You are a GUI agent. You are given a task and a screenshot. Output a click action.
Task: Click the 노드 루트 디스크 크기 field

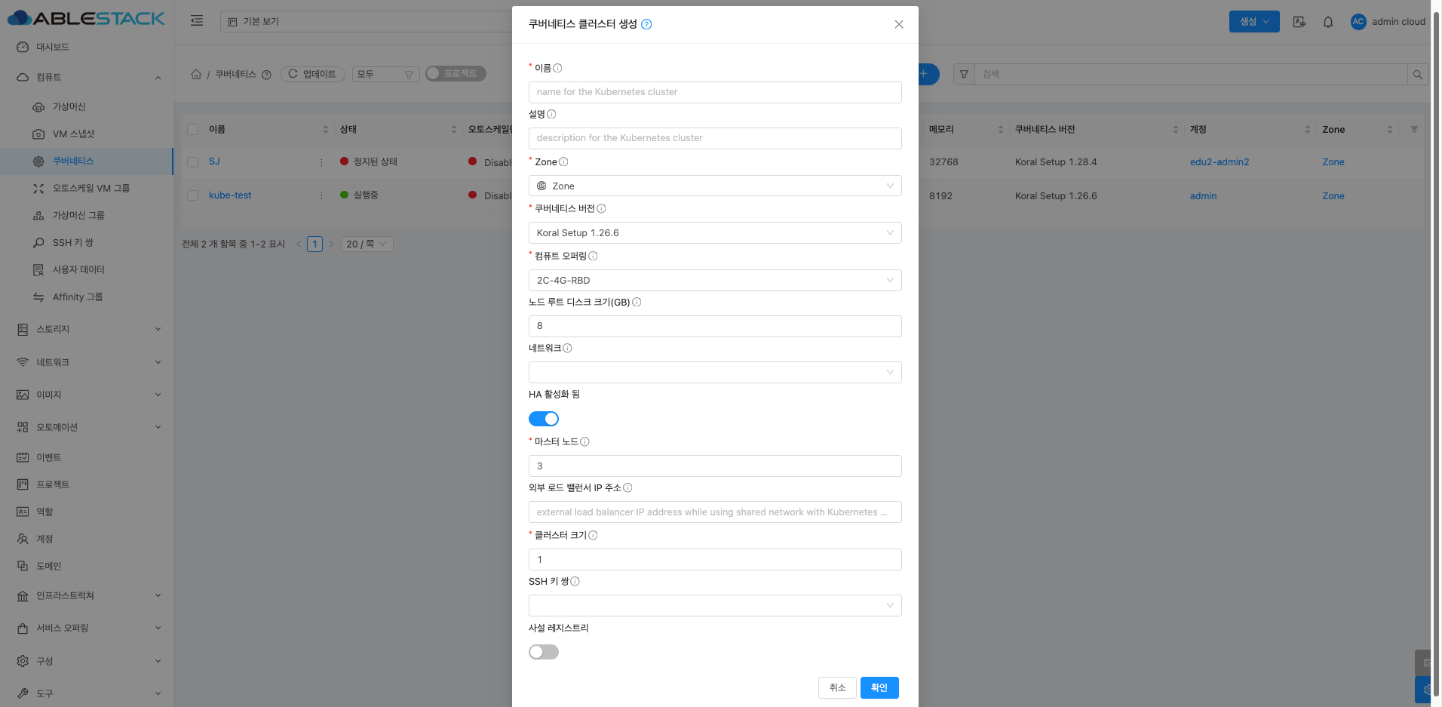point(715,326)
